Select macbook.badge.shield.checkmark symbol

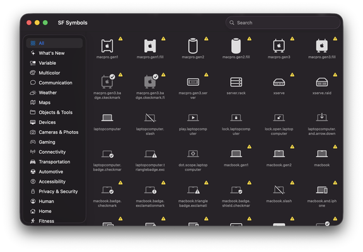coord(236,190)
